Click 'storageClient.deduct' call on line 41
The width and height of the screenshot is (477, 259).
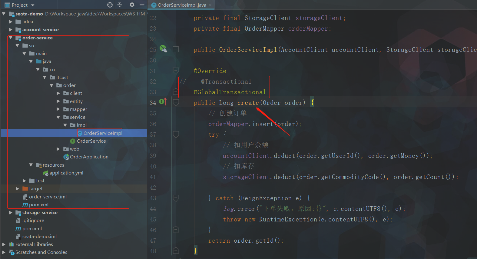[x=259, y=177]
